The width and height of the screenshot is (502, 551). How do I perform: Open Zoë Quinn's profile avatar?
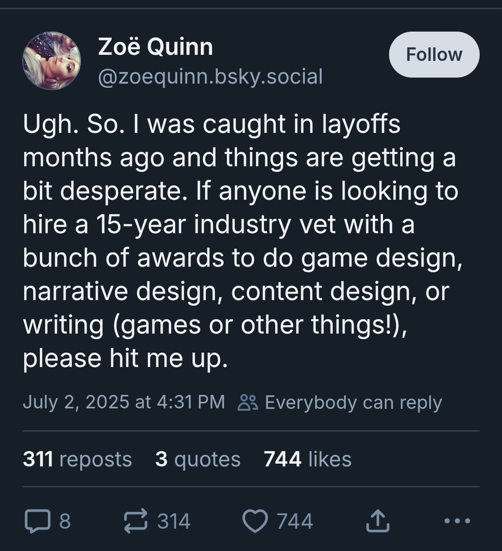(52, 61)
